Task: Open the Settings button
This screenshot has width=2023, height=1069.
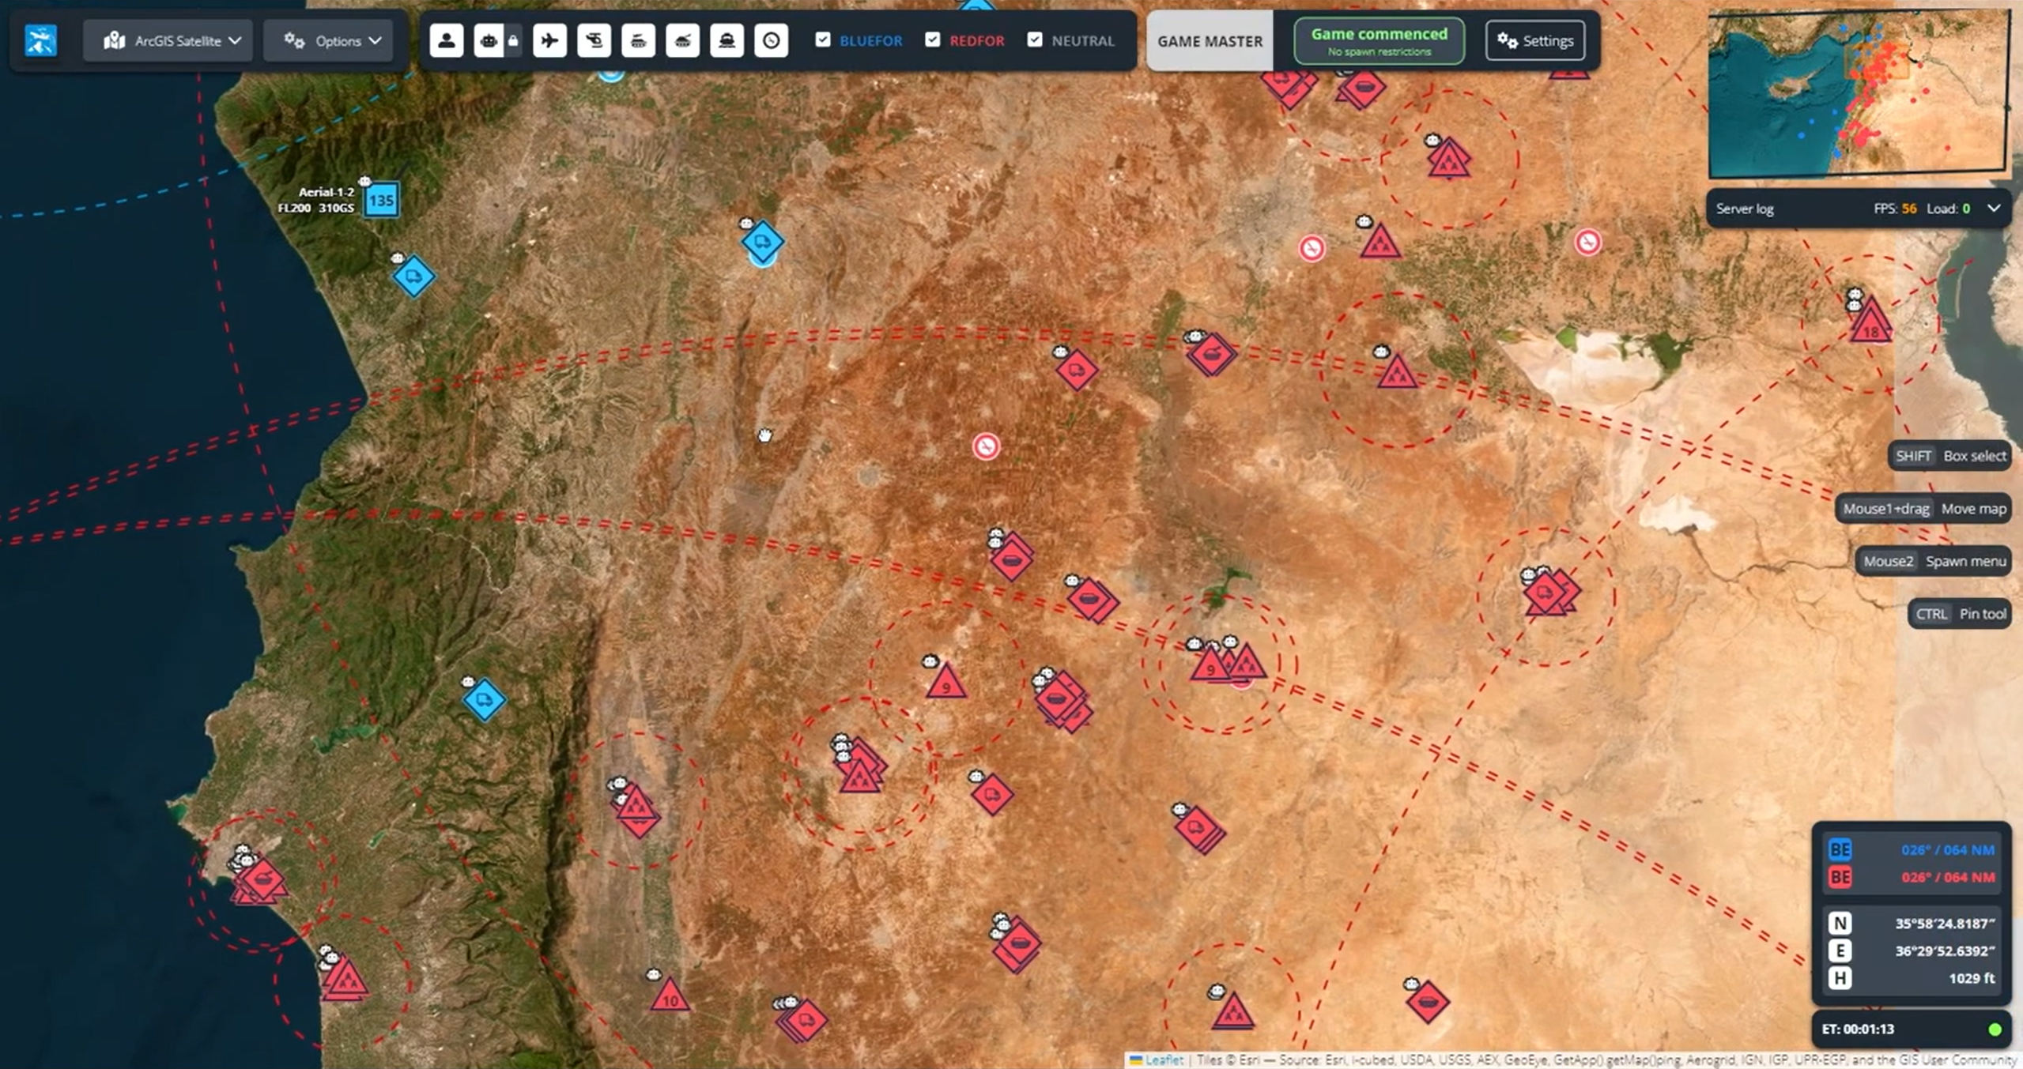Action: [1535, 41]
